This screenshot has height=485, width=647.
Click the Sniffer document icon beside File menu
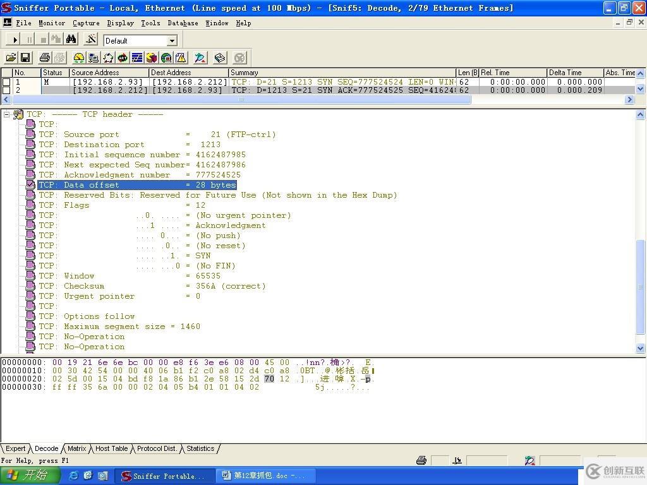coord(8,23)
